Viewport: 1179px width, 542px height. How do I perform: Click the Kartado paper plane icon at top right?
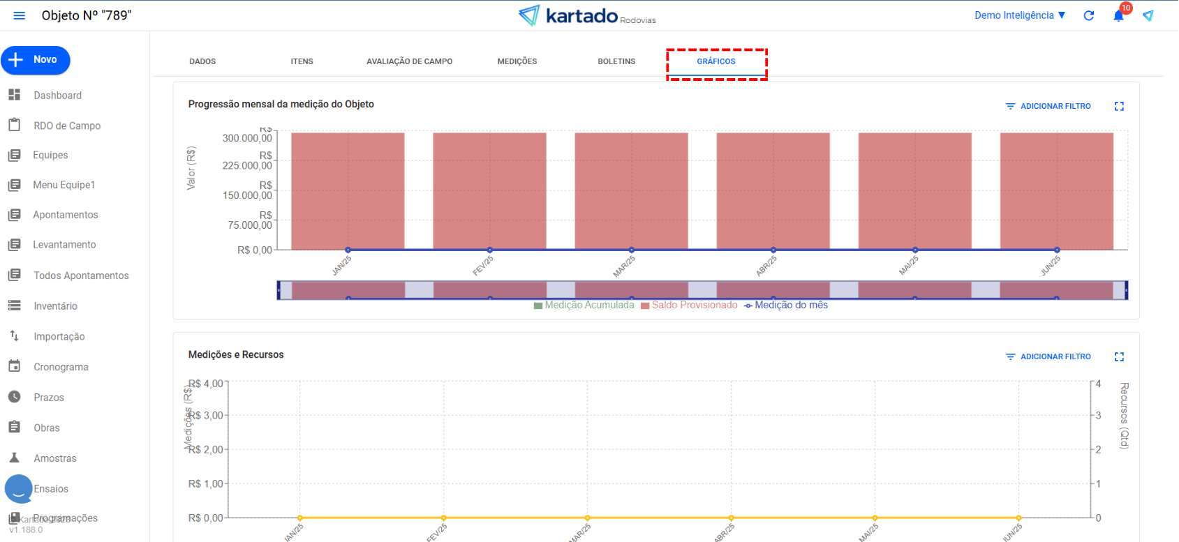[x=1148, y=15]
